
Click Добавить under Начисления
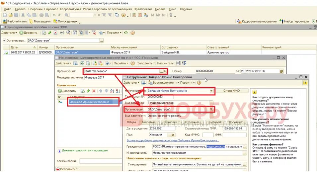click(67, 91)
